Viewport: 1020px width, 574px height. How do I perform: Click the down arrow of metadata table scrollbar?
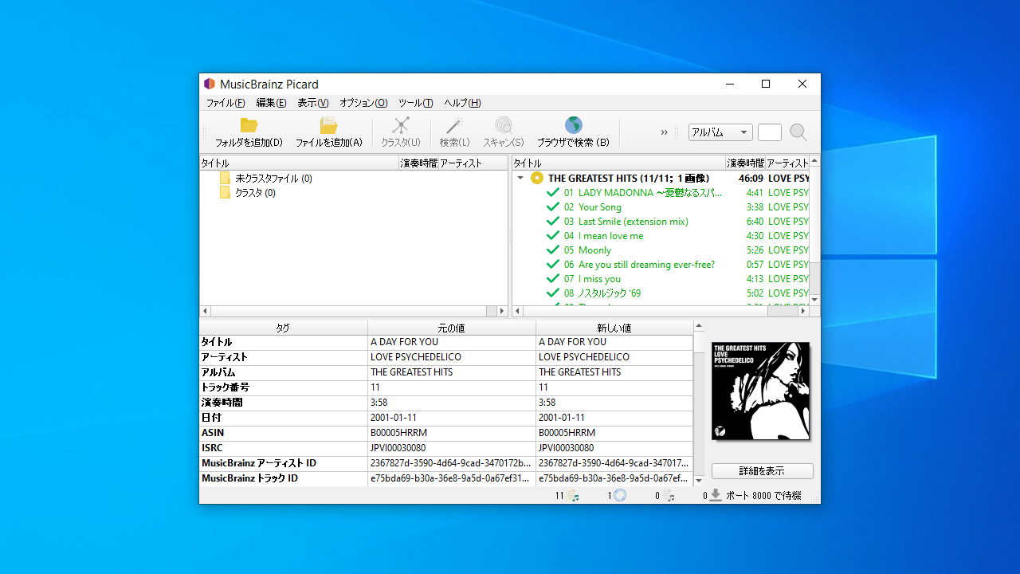point(699,481)
